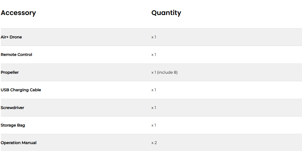The height and width of the screenshot is (151, 302).
Task: Click the USB Charging Cable quantity value
Action: tap(154, 90)
